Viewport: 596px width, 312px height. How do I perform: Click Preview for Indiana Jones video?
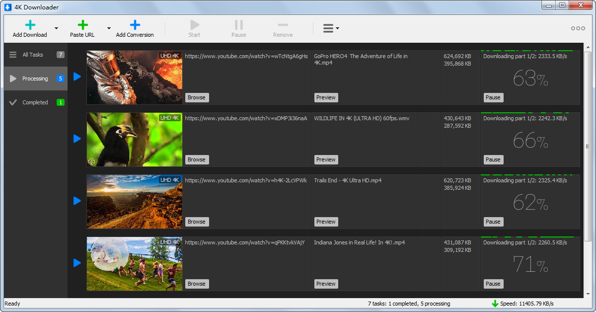[326, 284]
